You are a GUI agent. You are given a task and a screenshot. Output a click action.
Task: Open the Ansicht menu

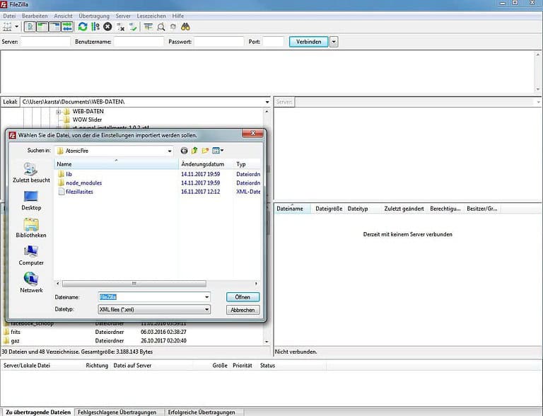63,16
